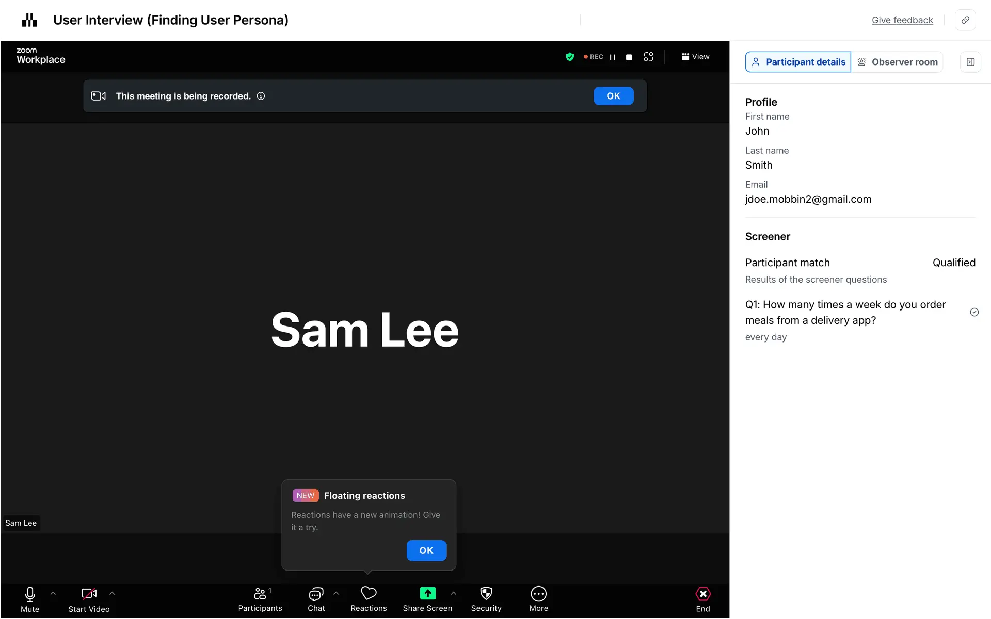Image resolution: width=991 pixels, height=619 pixels.
Task: Mute the microphone
Action: click(x=30, y=599)
